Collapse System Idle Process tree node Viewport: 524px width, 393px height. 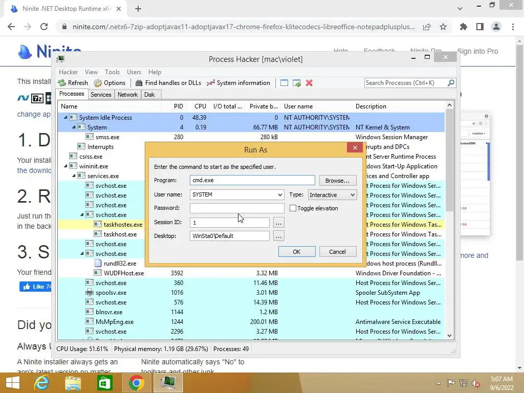(66, 117)
